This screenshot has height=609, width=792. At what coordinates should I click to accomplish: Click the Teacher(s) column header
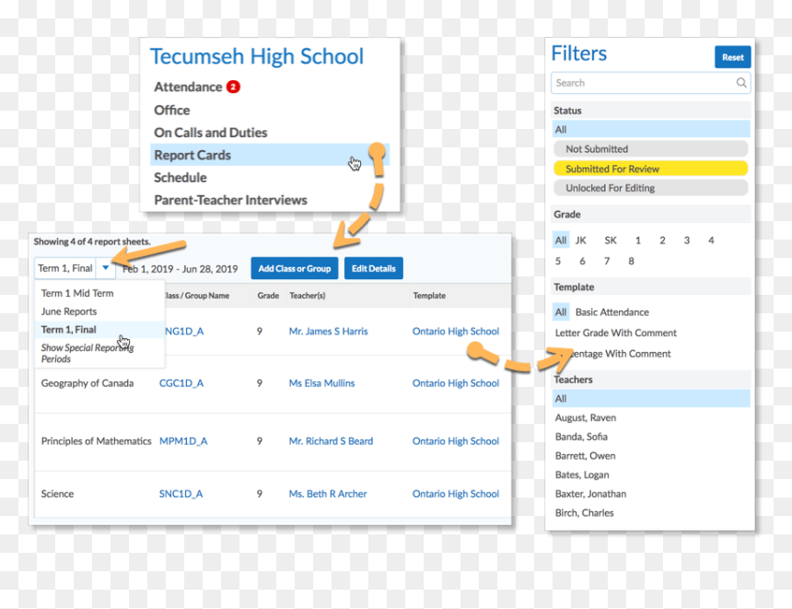pyautogui.click(x=307, y=296)
